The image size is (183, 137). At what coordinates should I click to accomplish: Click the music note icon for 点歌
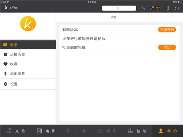click(9, 131)
